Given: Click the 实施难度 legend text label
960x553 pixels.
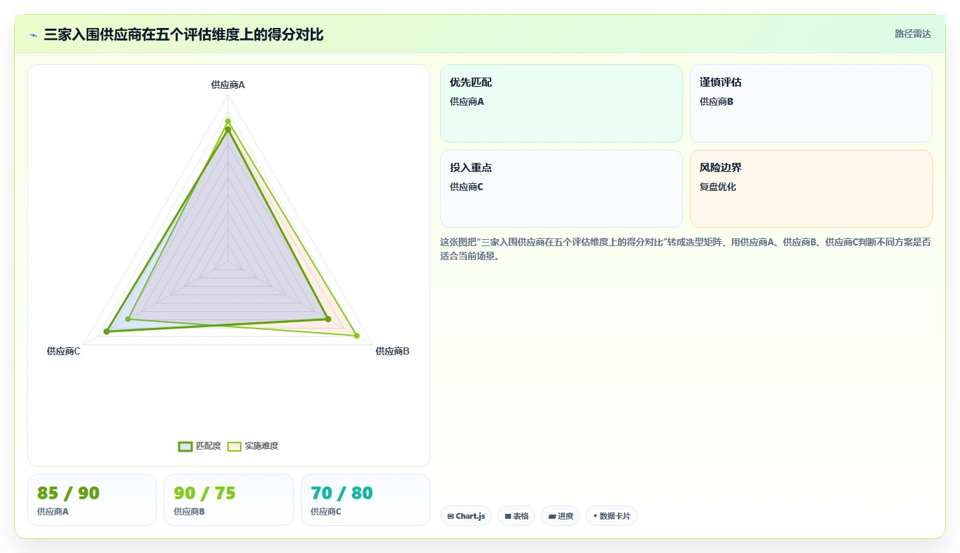Looking at the screenshot, I should pos(262,447).
